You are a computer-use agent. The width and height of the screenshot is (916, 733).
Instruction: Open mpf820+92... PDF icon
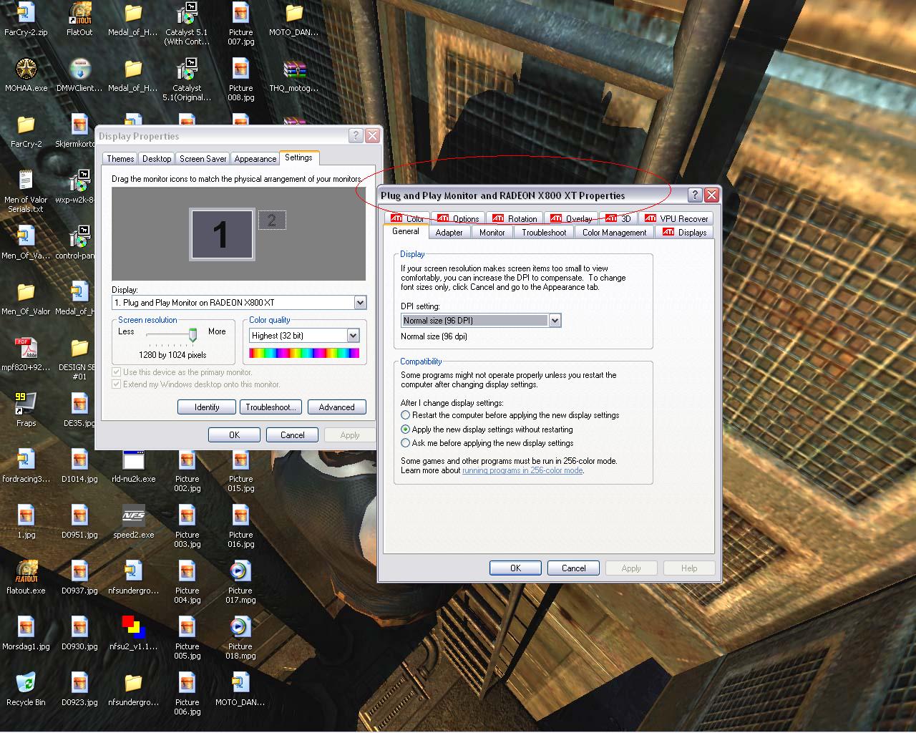(26, 354)
